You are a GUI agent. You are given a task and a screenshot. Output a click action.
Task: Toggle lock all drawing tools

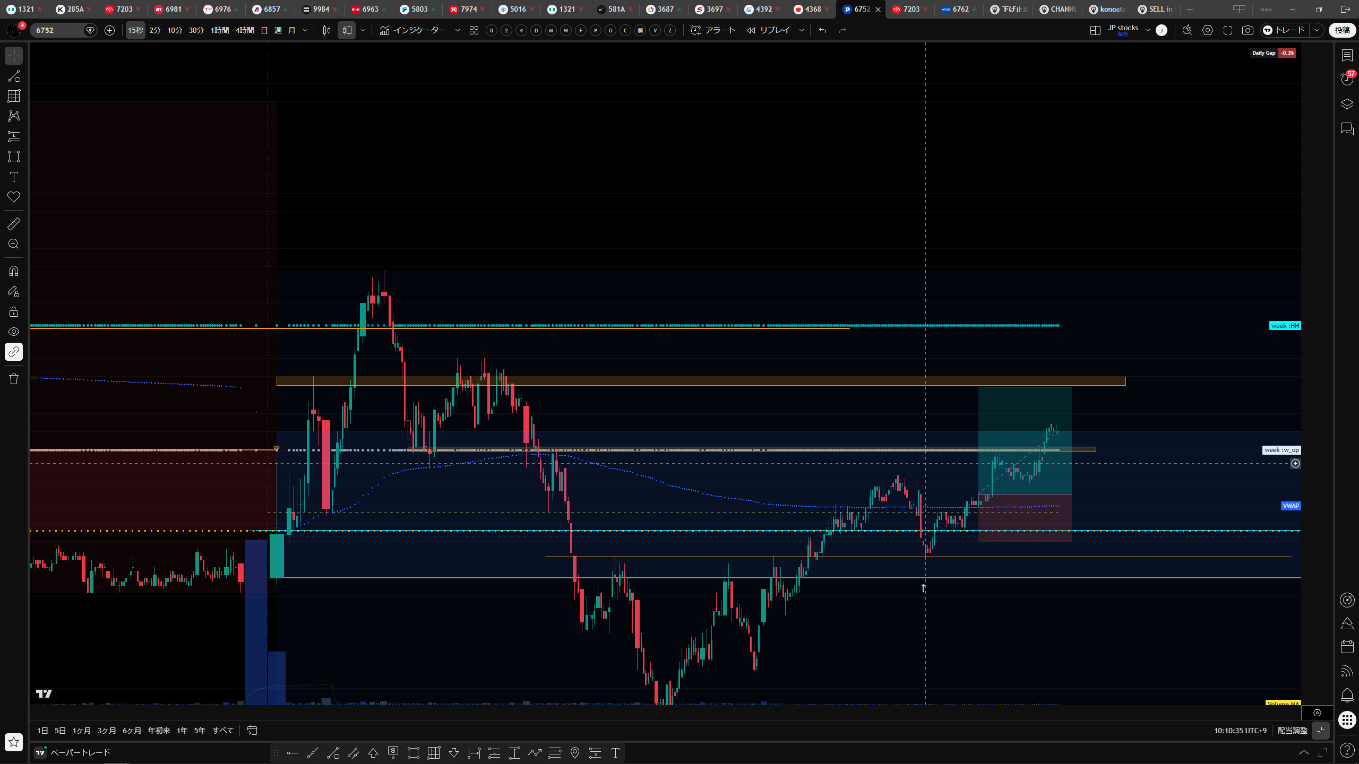pyautogui.click(x=14, y=311)
